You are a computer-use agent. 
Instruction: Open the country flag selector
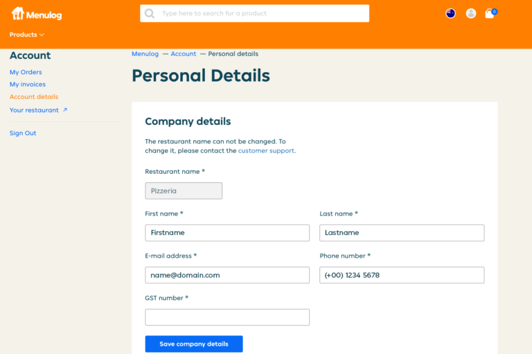click(450, 13)
